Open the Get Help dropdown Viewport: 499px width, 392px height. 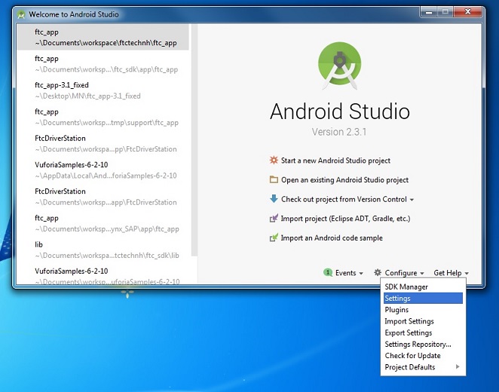click(x=451, y=273)
